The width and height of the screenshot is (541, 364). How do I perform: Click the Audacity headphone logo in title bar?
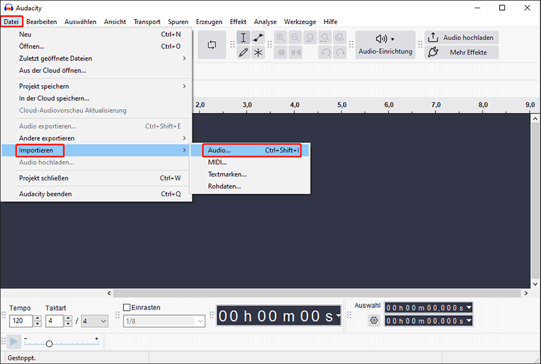pos(8,8)
